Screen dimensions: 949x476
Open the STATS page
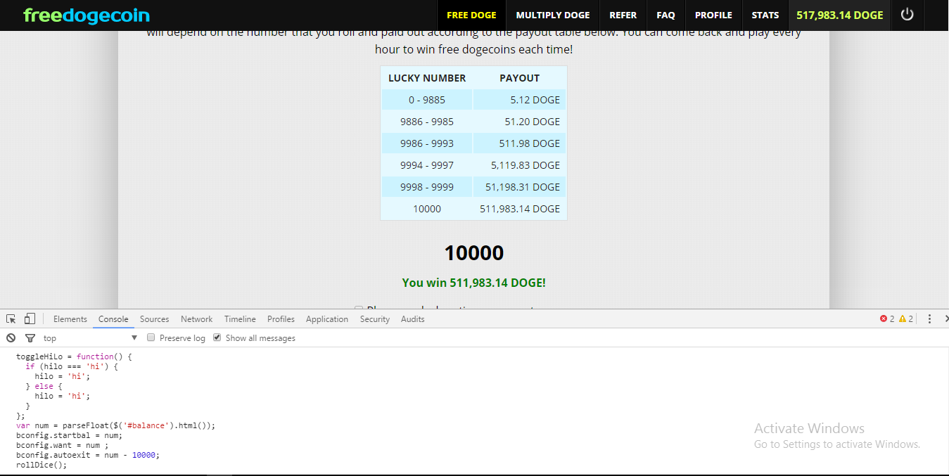[x=765, y=15]
